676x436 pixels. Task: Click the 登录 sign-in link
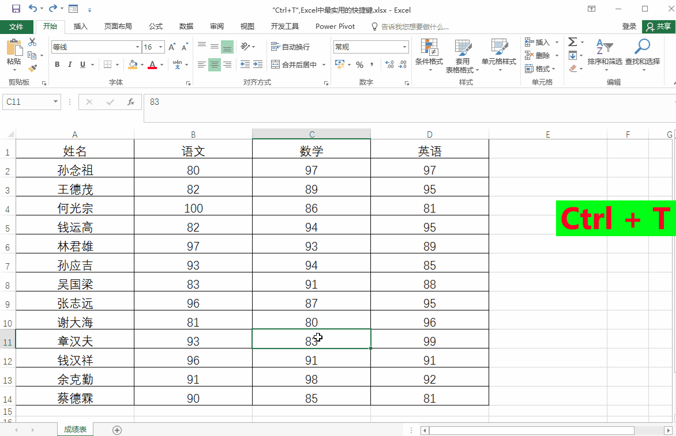[629, 26]
